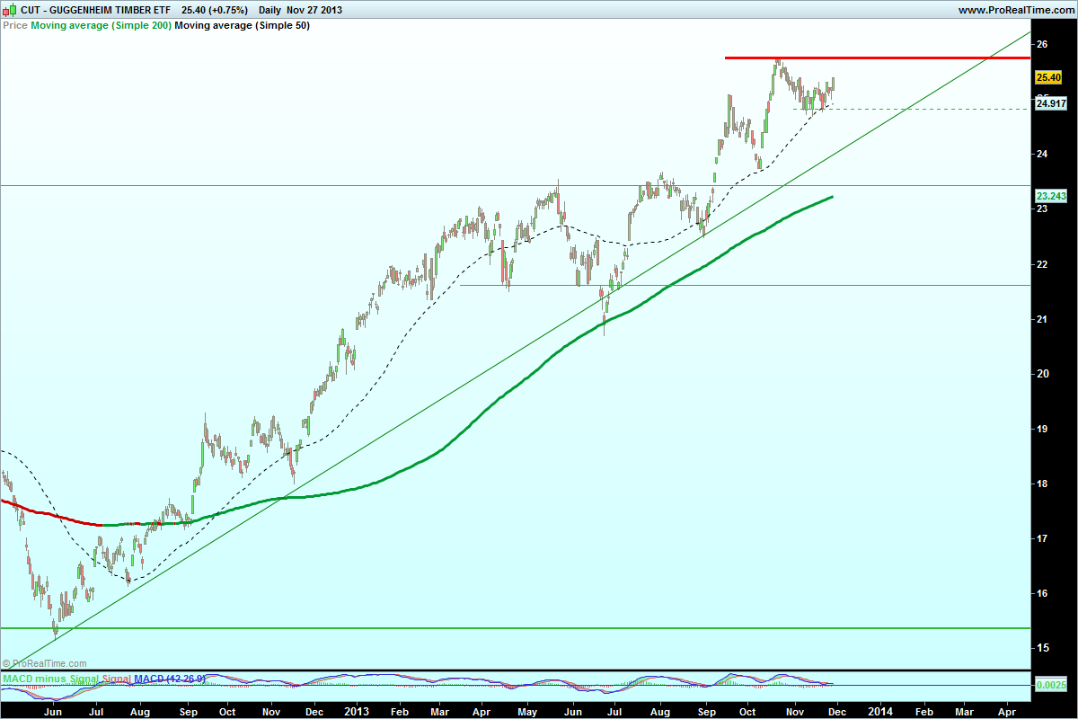Click the 16 price axis label
This screenshot has width=1078, height=719.
coord(1040,593)
